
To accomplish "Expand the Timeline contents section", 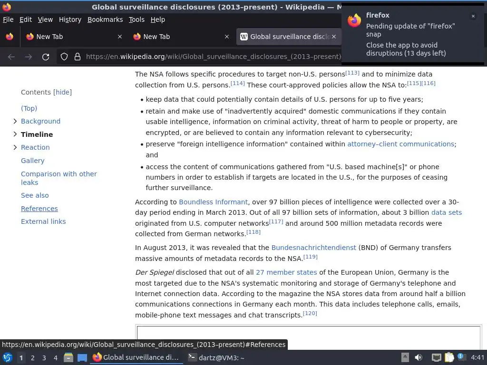I will 15,134.
